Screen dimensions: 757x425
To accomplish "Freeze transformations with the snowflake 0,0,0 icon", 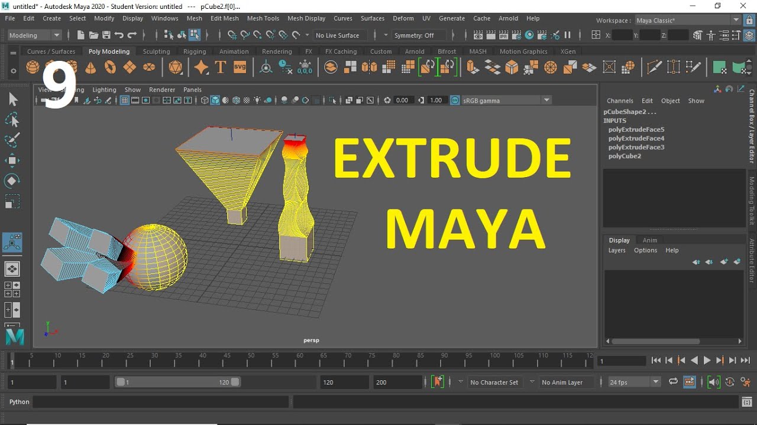I will tap(305, 67).
